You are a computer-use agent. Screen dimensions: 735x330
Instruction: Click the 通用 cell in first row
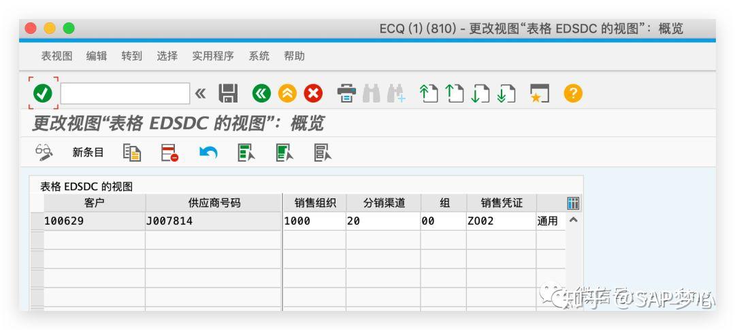pyautogui.click(x=551, y=221)
